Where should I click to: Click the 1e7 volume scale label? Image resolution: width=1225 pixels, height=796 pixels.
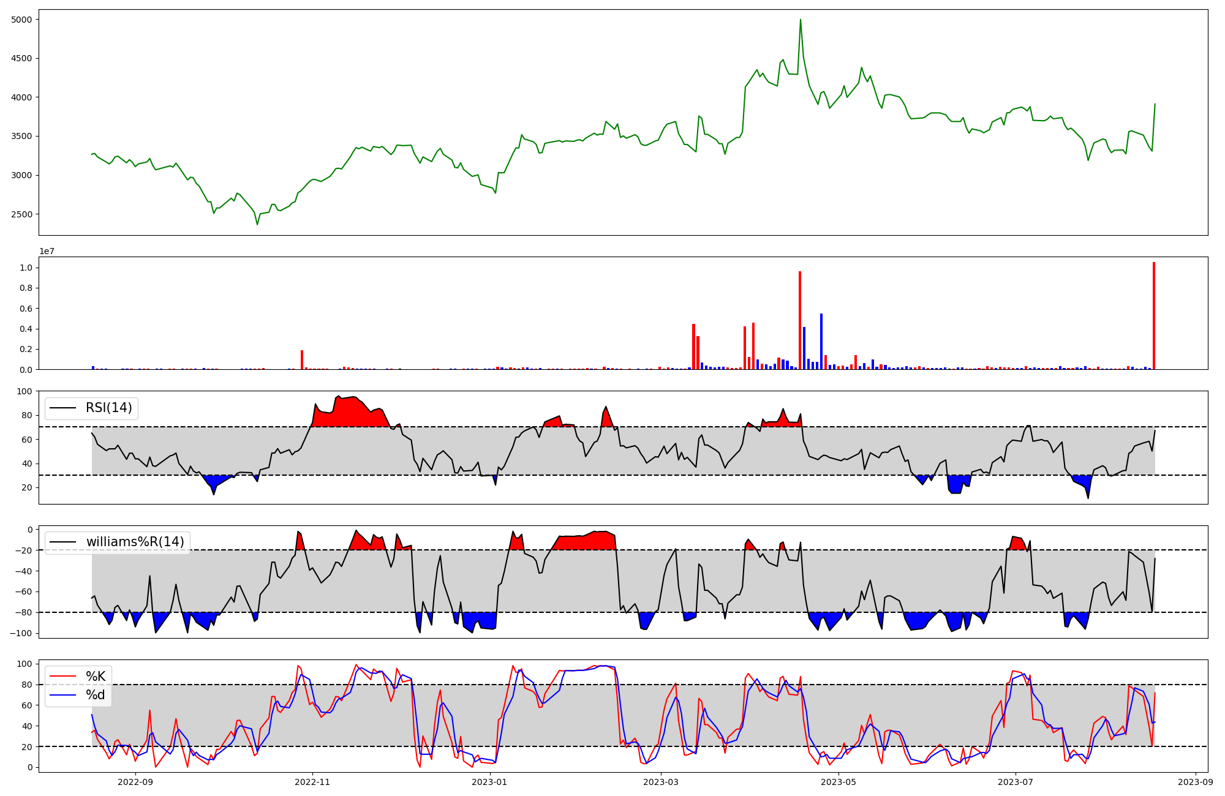[x=47, y=252]
